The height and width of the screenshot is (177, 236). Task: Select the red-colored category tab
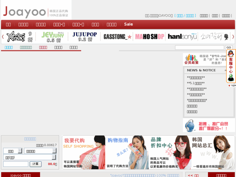[43, 47]
